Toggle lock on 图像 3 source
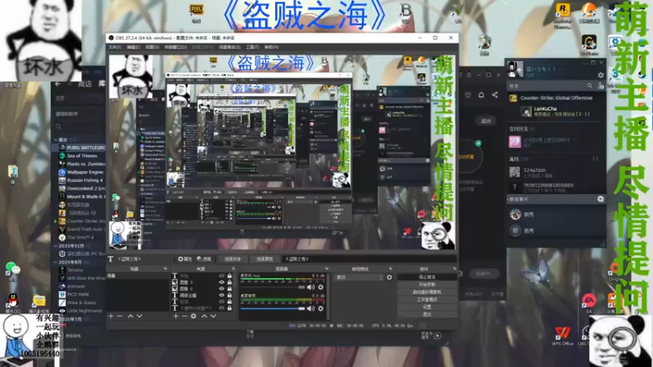The image size is (653, 367). [229, 282]
